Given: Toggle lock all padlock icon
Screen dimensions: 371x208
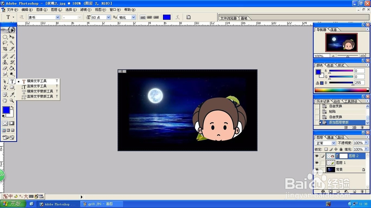Looking at the screenshot, I should point(341,149).
